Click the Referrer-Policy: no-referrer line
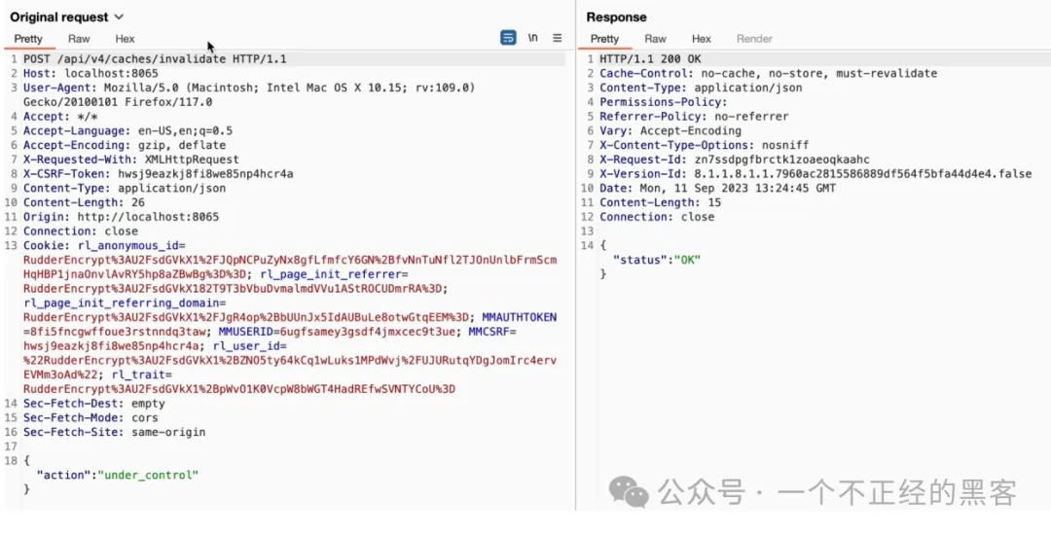 point(694,117)
